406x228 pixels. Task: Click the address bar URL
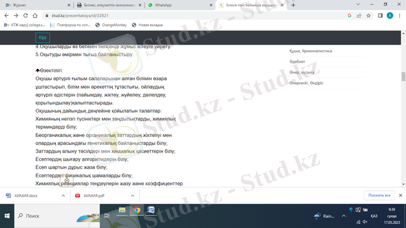80,16
